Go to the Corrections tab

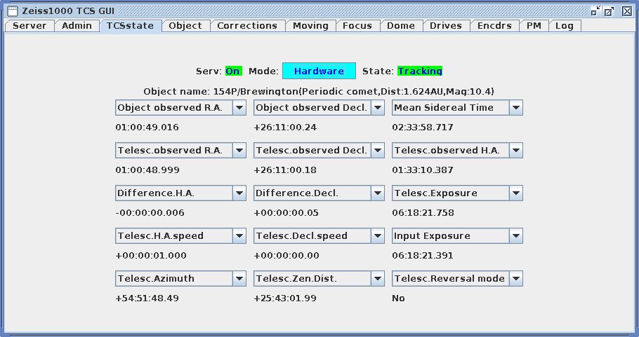[x=247, y=26]
